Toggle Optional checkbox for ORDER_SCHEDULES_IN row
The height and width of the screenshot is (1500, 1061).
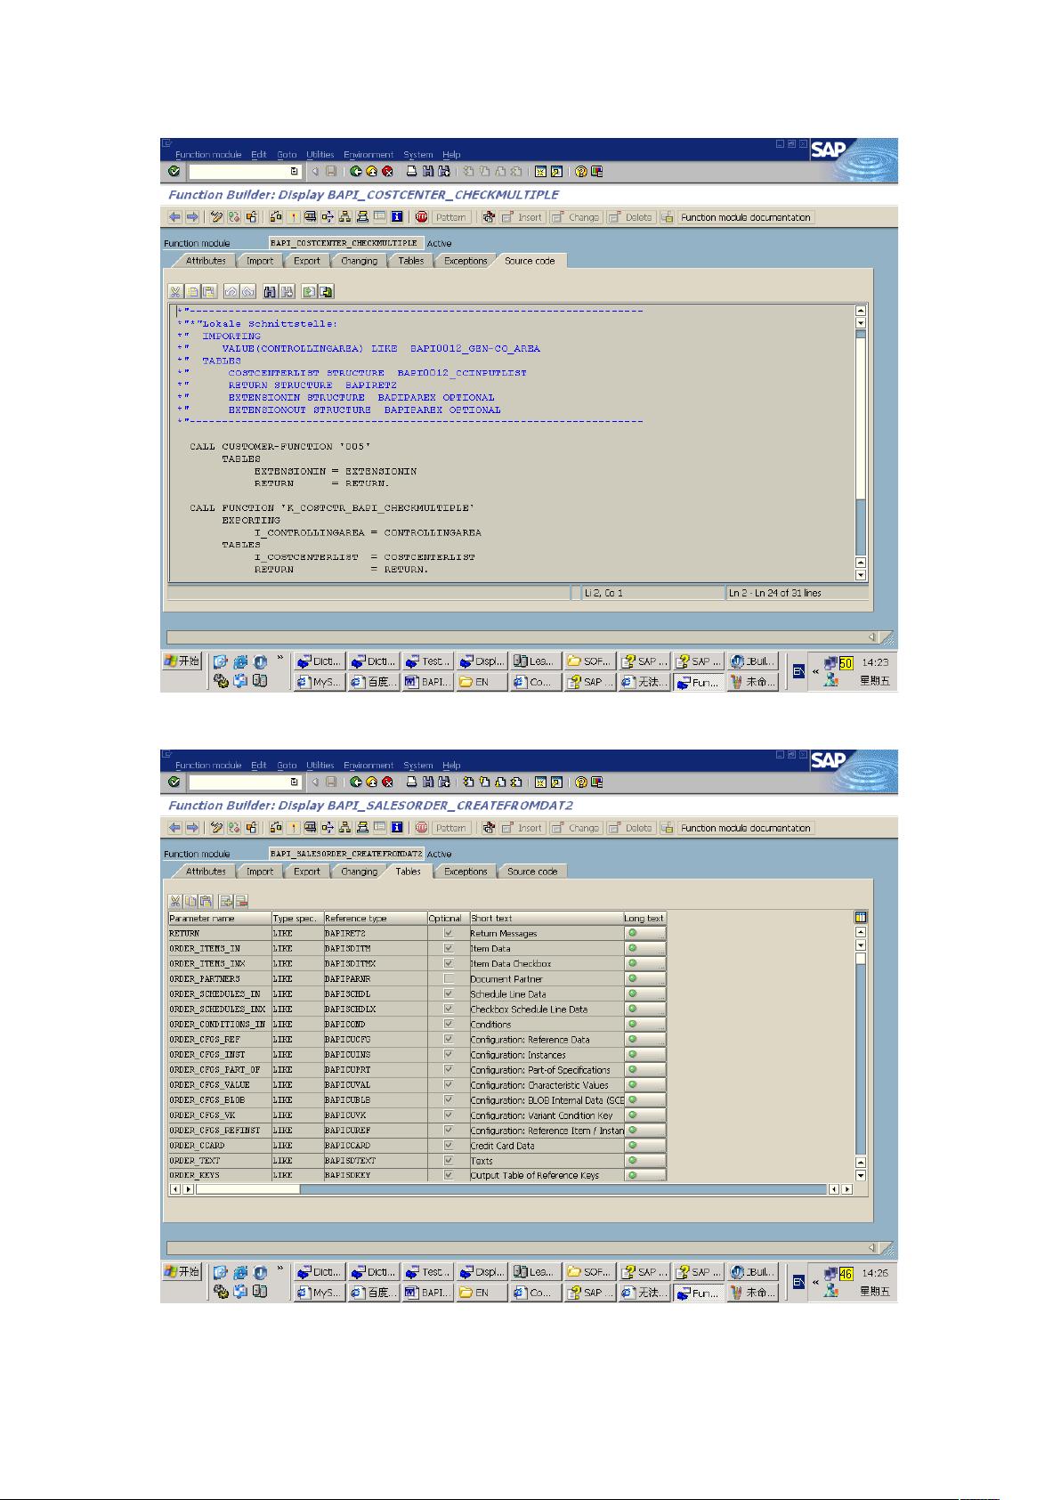pyautogui.click(x=449, y=993)
